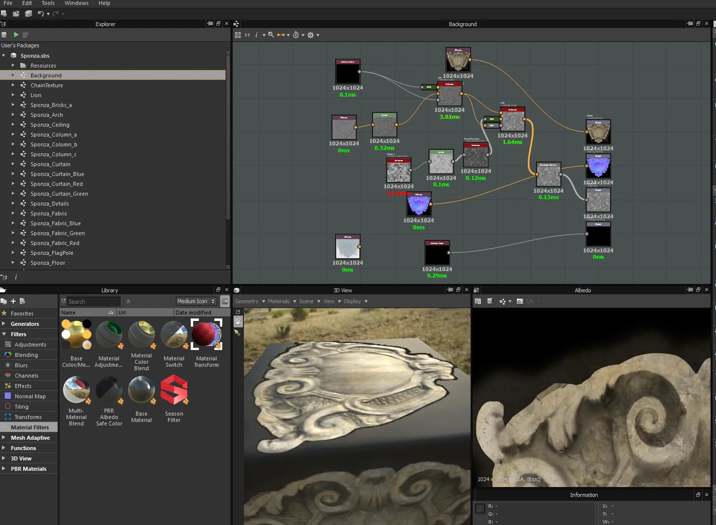Sort the Library by Date modified column

pos(201,313)
